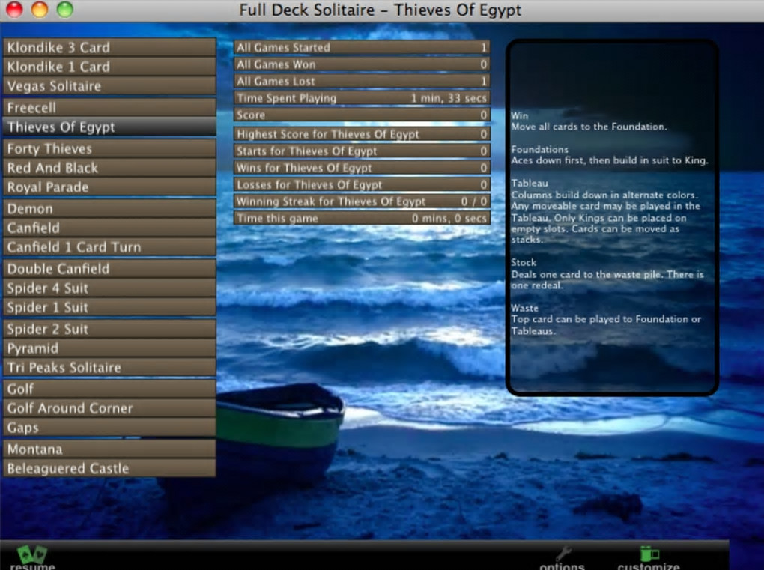This screenshot has height=570, width=764.
Task: Select the Golf game
Action: tap(109, 389)
